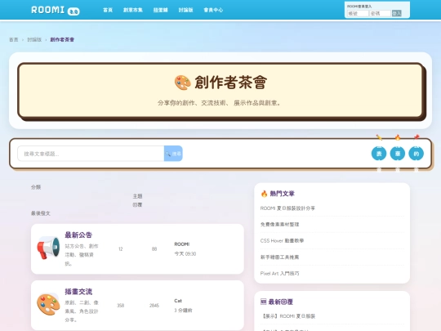Open 討論版 in the top navigation
Screen dimensions: 441x331
(185, 10)
